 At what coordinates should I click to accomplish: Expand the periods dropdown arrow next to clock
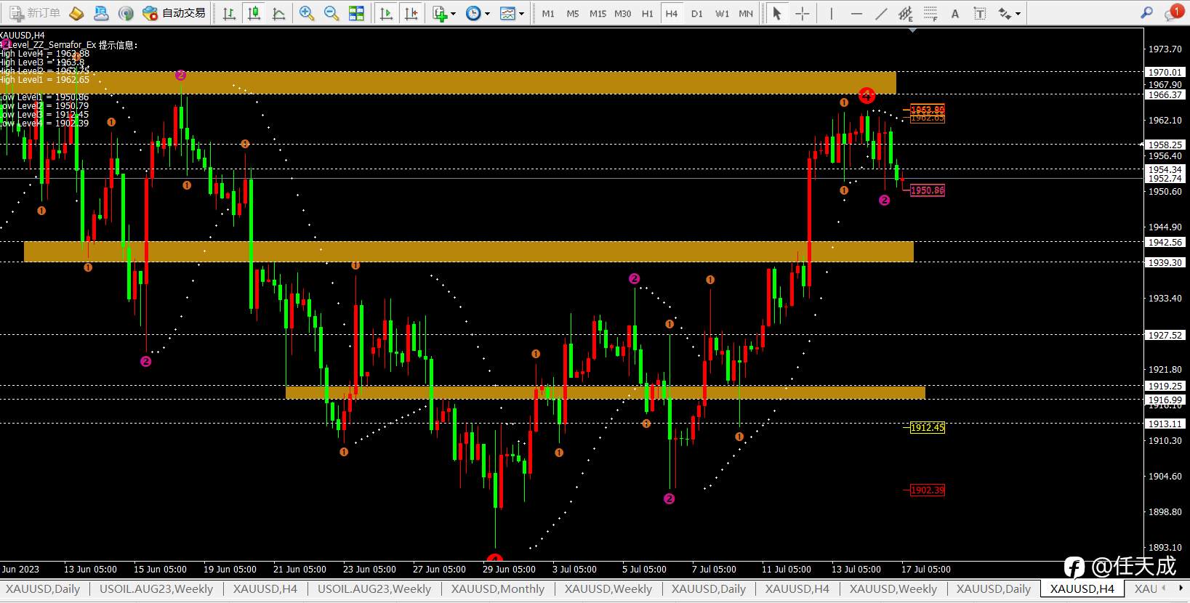[x=487, y=14]
